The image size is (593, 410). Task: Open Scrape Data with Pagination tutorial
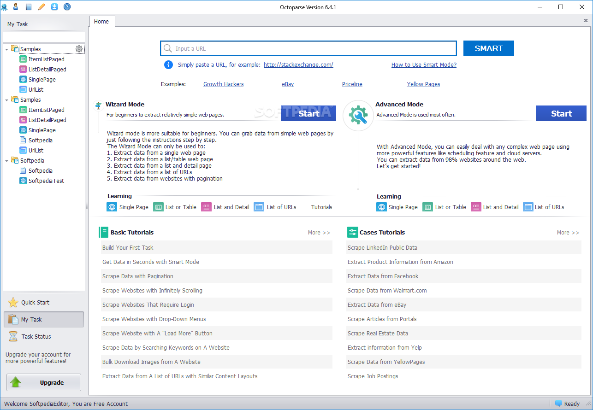[x=217, y=276]
